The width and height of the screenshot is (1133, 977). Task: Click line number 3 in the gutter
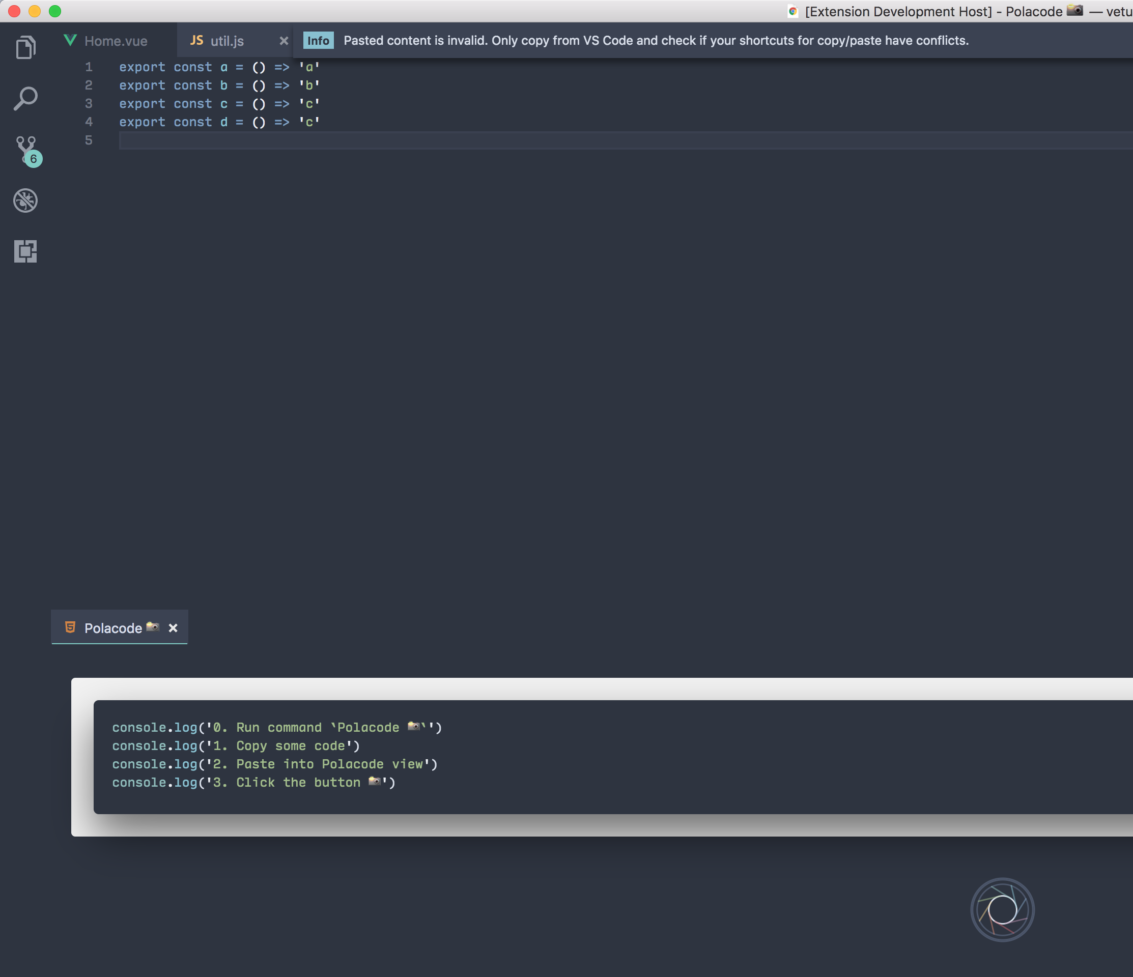[89, 103]
